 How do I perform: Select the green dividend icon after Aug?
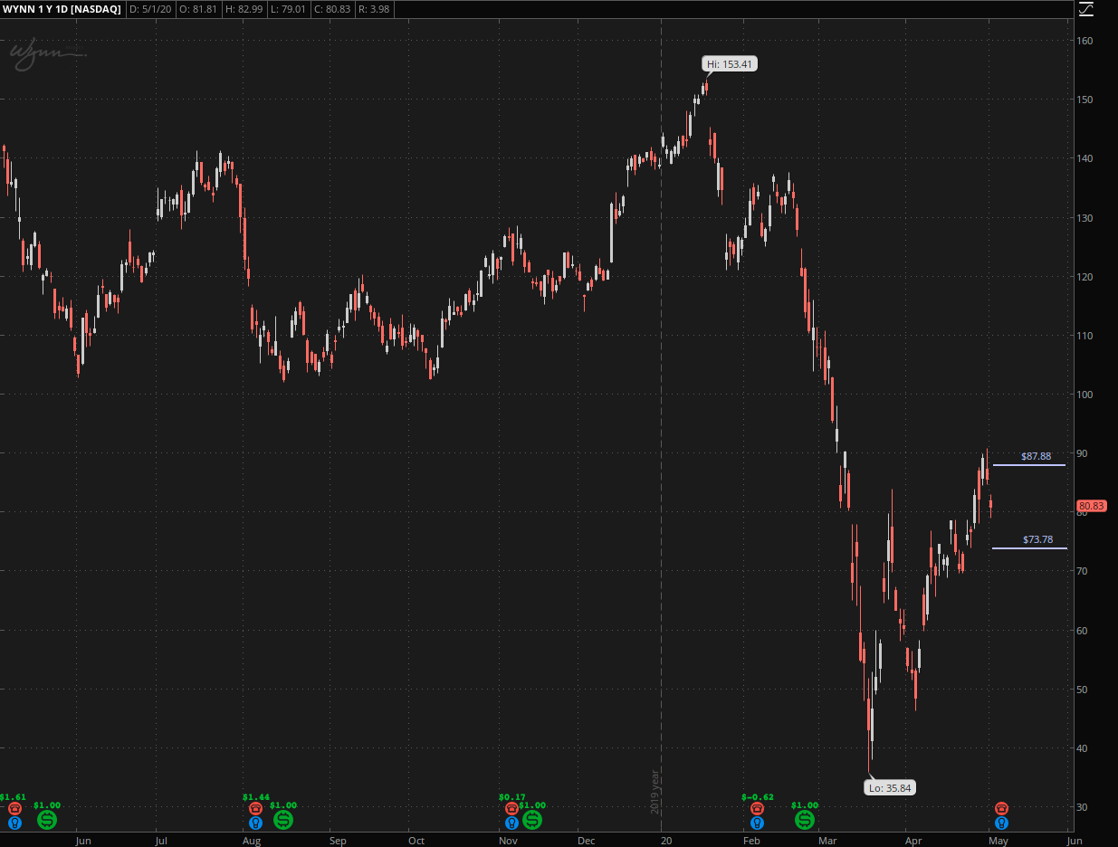283,820
